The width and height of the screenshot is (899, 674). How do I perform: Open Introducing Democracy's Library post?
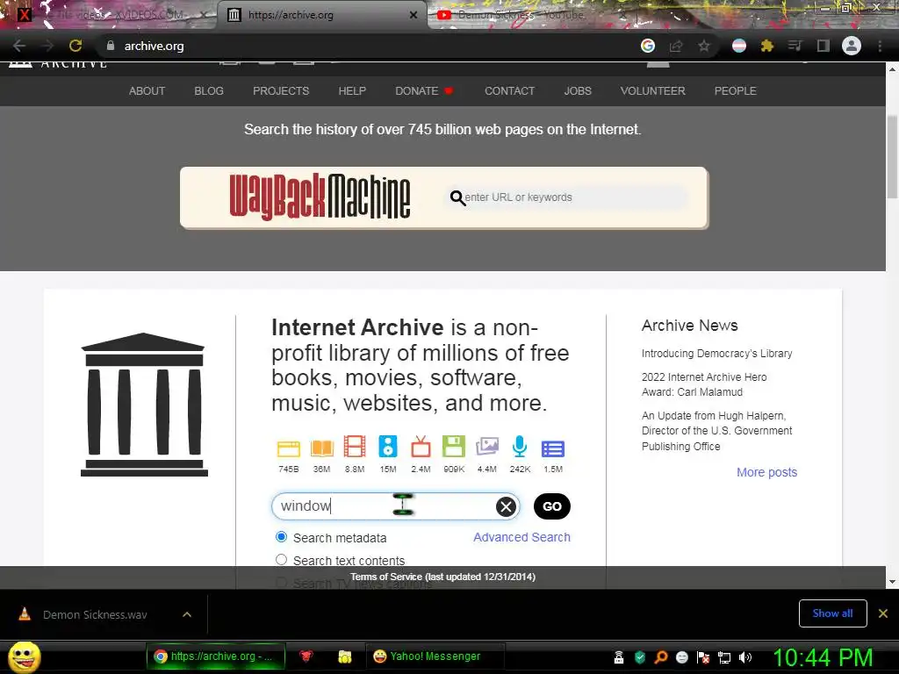(x=716, y=354)
